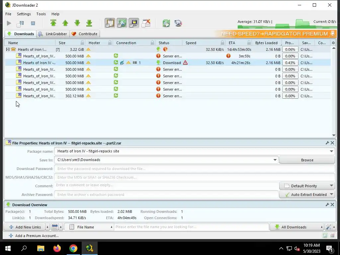Screen dimensions: 340x255
Task: Toggle the lock on the Connection column
Action: 152,43
